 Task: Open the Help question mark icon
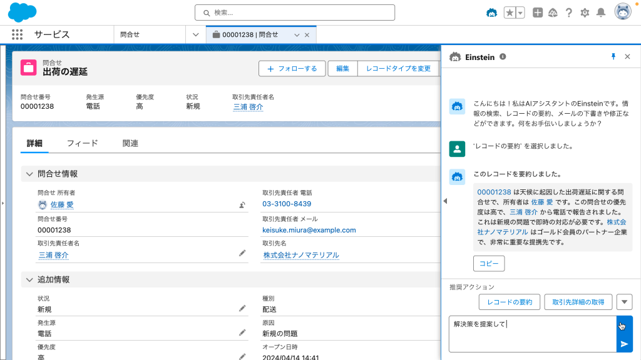pos(568,13)
